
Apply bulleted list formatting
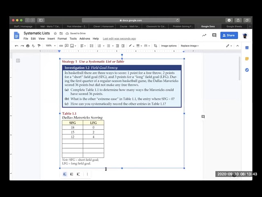108,46
